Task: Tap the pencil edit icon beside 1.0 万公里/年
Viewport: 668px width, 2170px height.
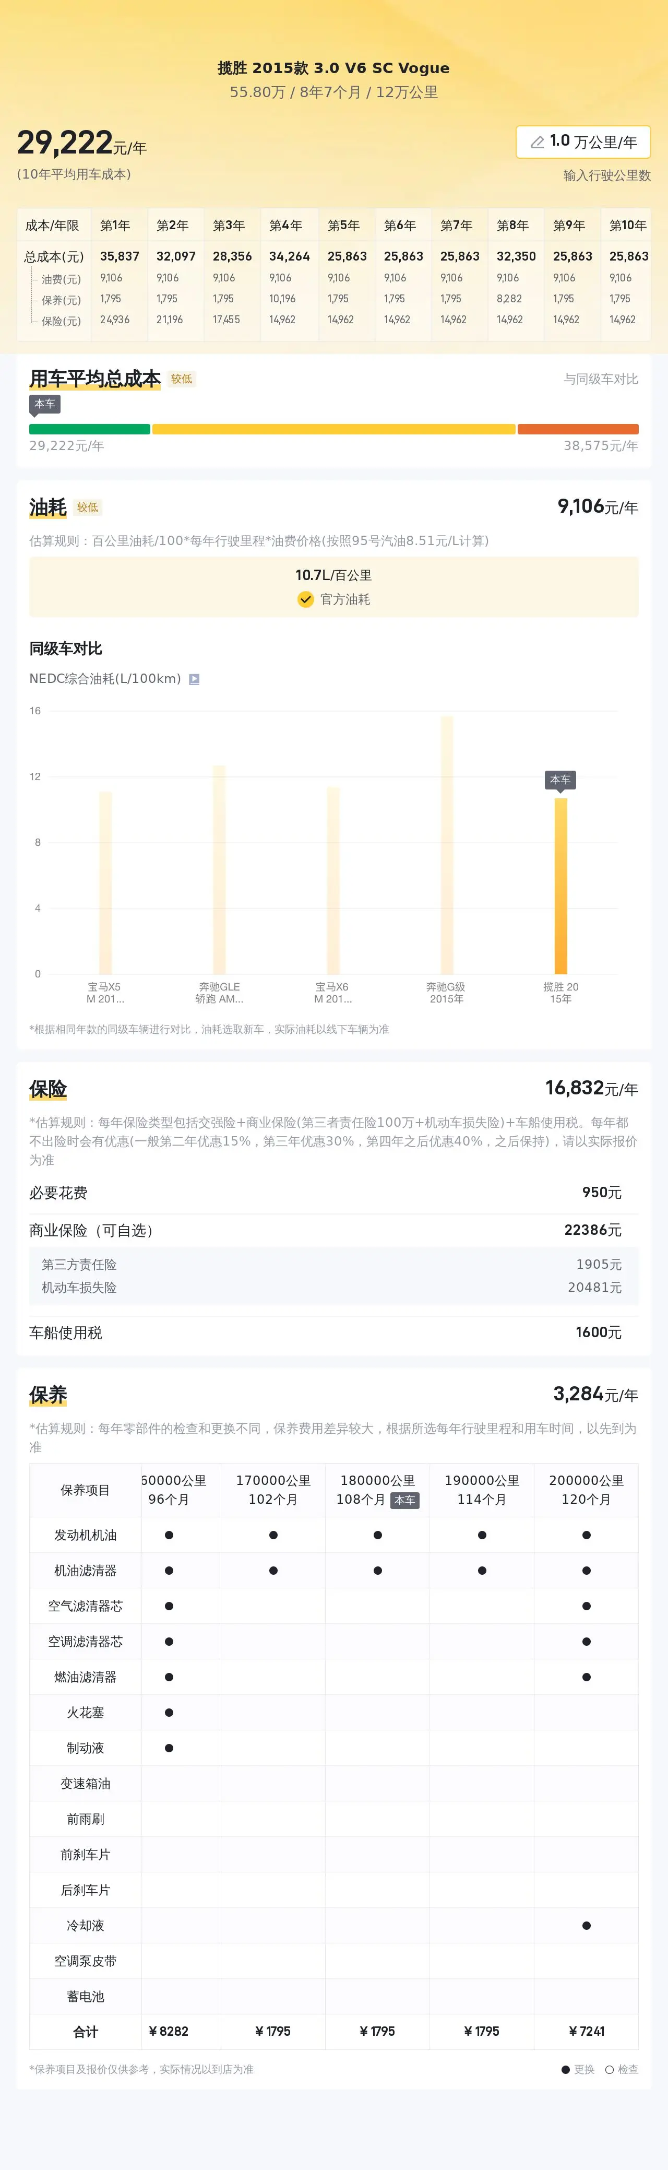Action: pos(536,143)
